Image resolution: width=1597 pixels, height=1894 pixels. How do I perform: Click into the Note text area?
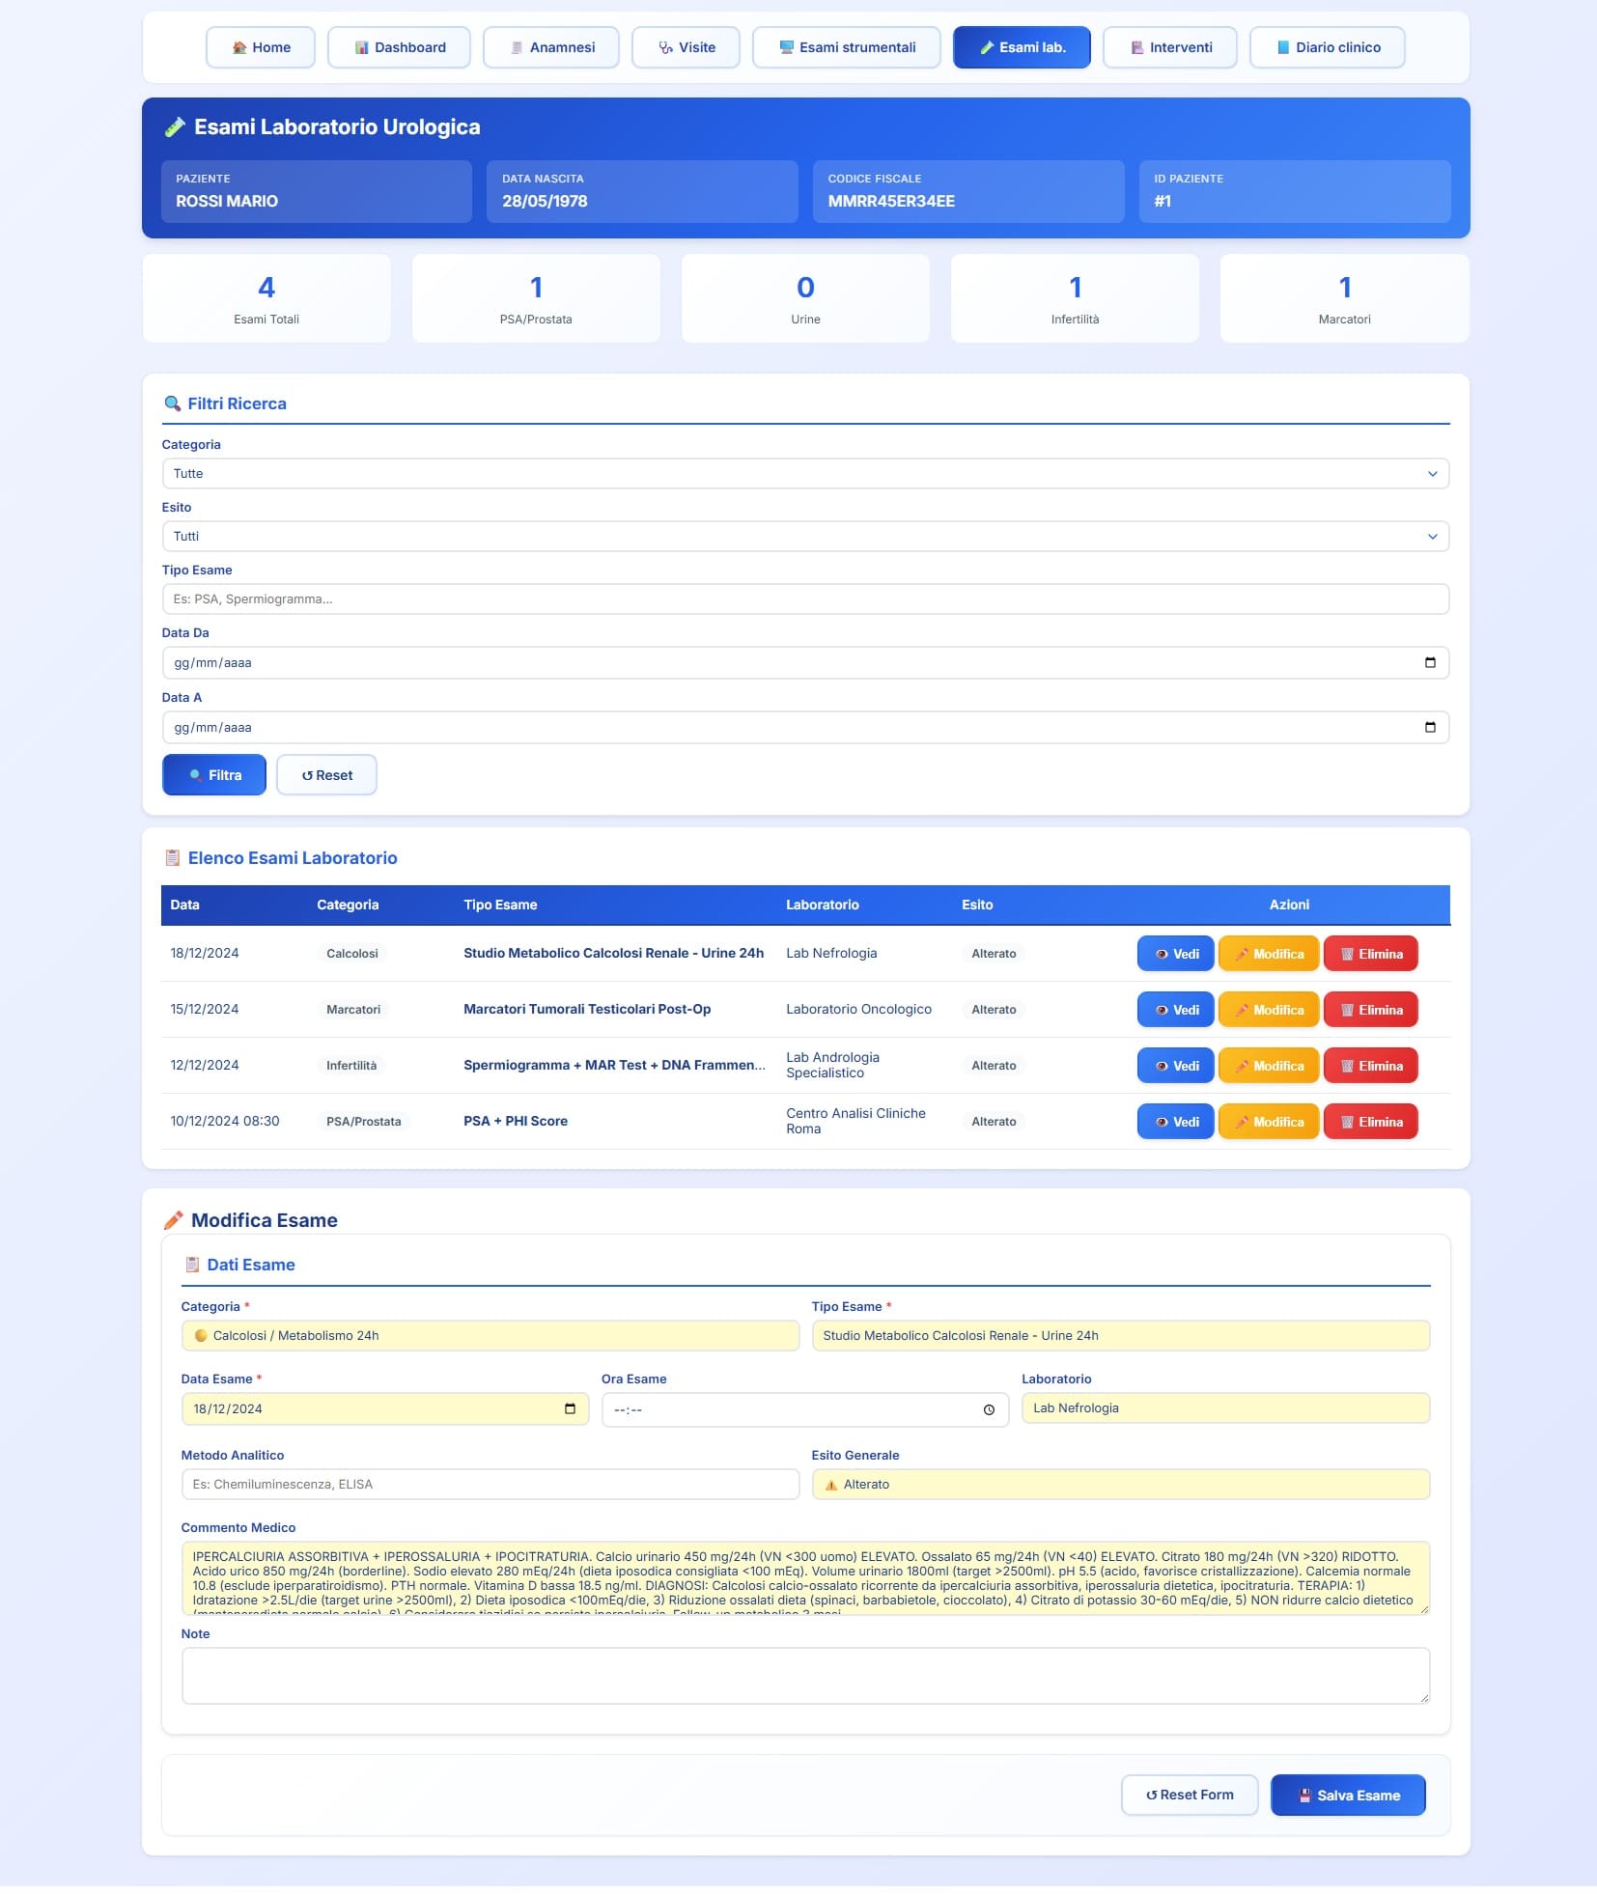(805, 1675)
